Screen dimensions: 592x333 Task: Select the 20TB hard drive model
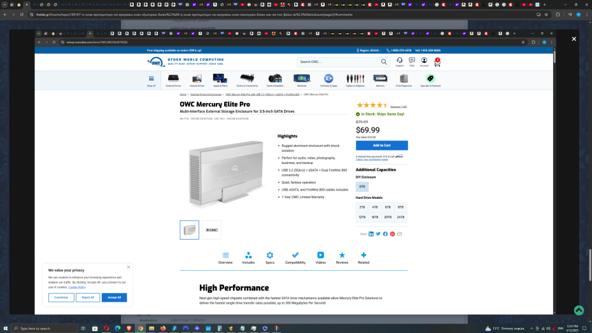388,217
